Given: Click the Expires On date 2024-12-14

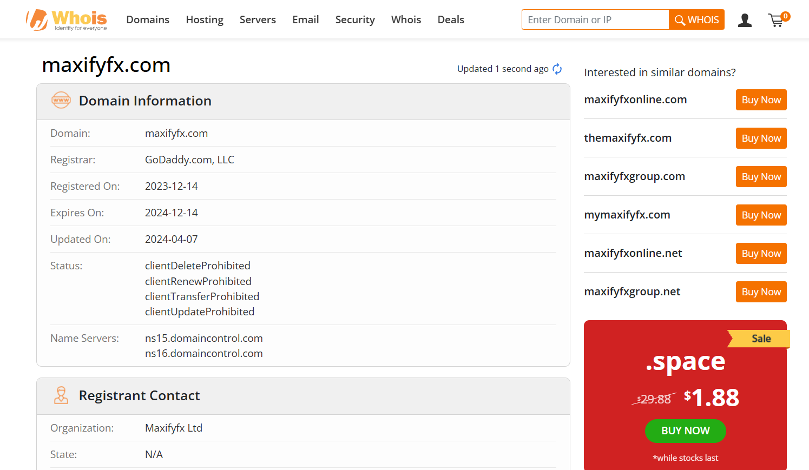Looking at the screenshot, I should click(172, 213).
